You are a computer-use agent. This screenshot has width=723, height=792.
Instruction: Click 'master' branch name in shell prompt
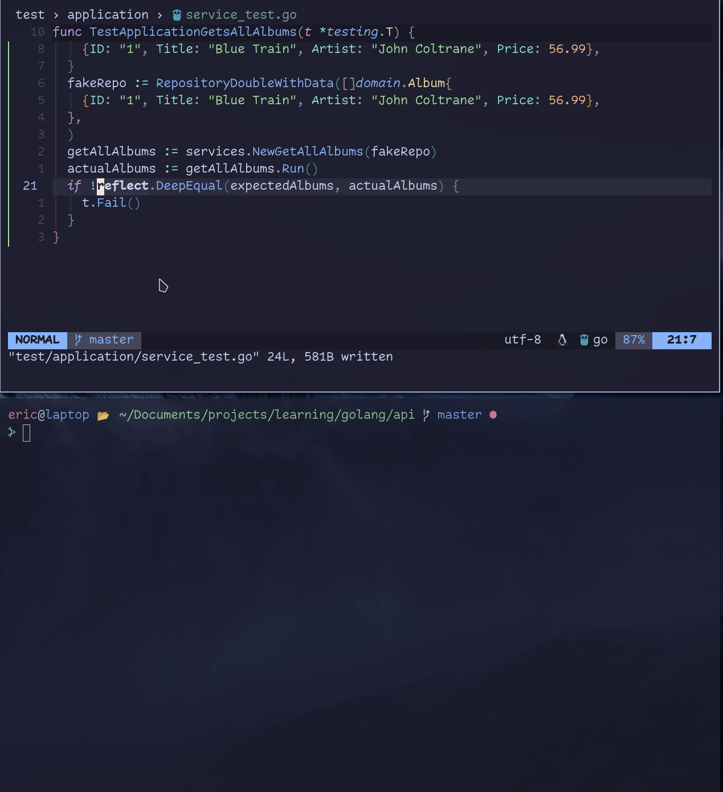[459, 415]
